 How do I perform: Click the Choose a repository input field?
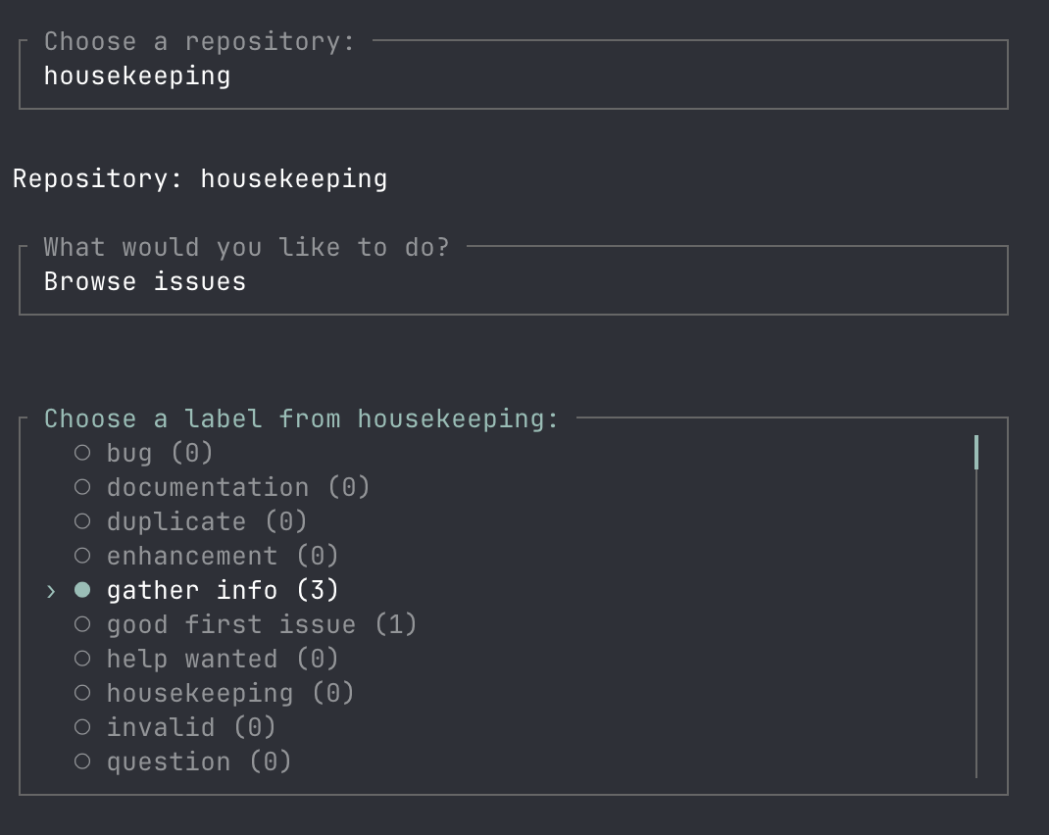[x=513, y=76]
